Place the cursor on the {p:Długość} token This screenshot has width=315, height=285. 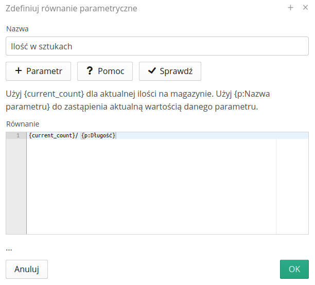click(99, 135)
